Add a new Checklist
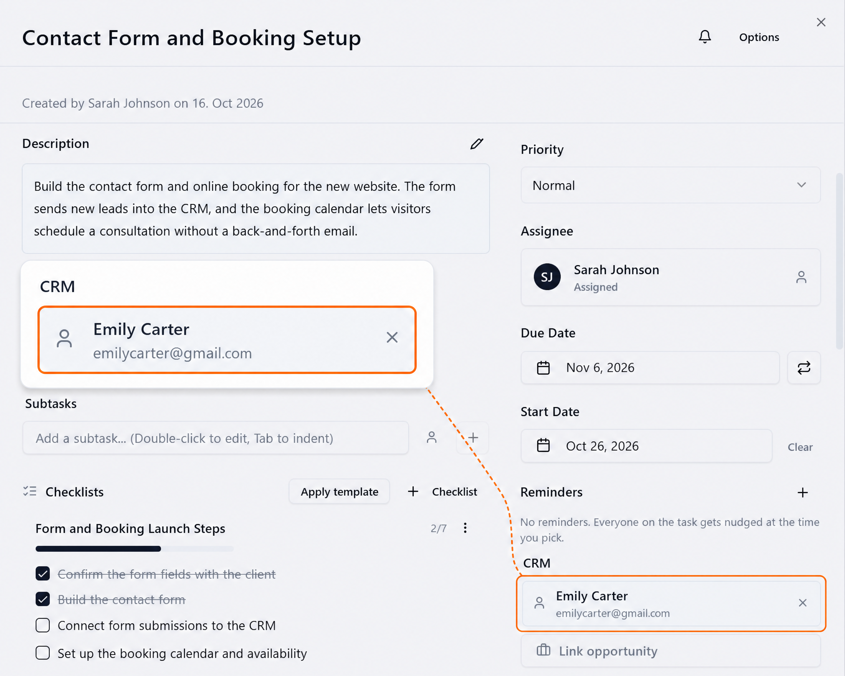 (x=443, y=492)
